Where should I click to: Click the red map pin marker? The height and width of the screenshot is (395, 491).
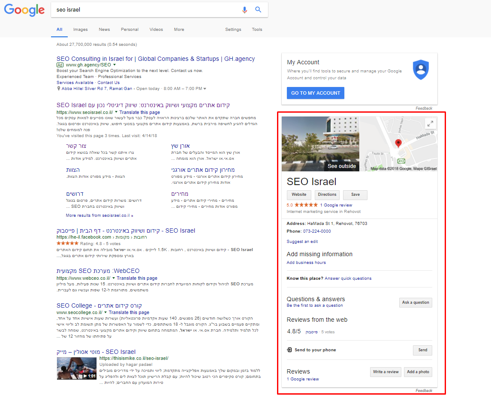pyautogui.click(x=398, y=144)
